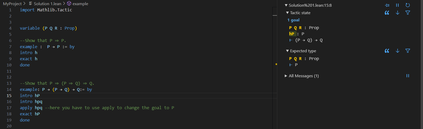Copy the Expected type with the quote icon
This screenshot has width=423, height=129.
coord(387,51)
